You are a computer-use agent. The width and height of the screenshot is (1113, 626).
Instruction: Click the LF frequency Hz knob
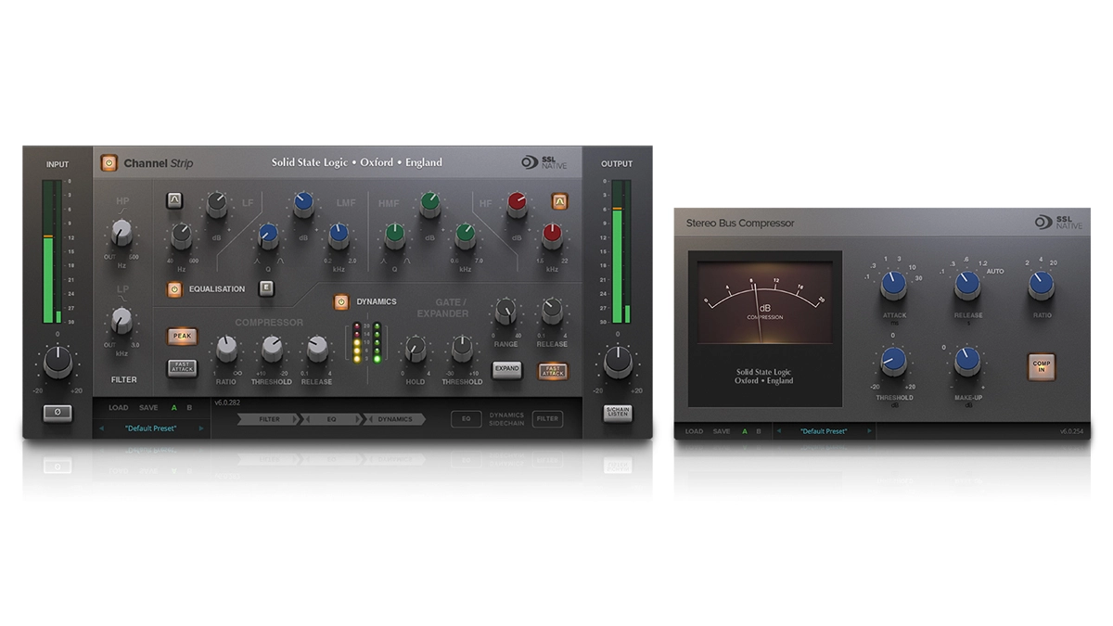click(182, 236)
